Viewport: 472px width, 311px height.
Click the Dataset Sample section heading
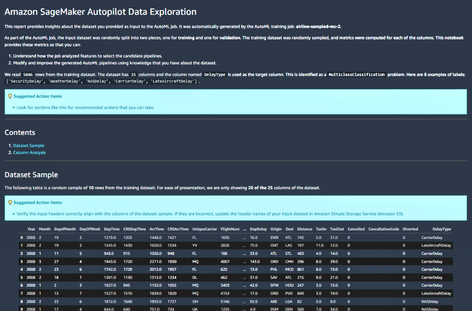coord(31,175)
